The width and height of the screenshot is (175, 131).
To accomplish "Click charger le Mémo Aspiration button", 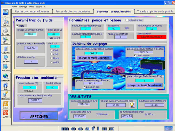I will point(94,58).
